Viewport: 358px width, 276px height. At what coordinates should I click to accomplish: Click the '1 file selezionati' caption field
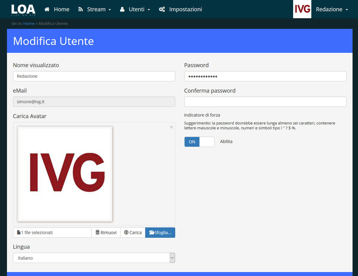52,232
